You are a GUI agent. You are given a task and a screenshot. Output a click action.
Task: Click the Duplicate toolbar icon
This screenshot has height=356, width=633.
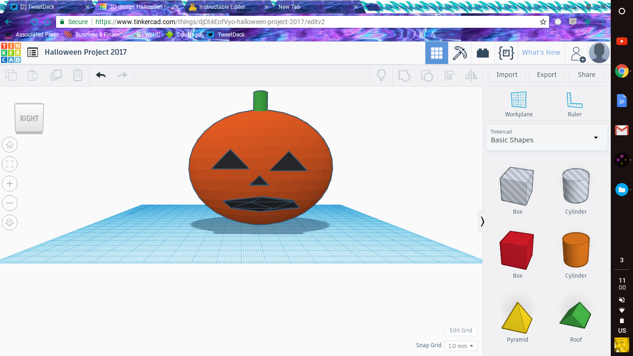[x=56, y=75]
